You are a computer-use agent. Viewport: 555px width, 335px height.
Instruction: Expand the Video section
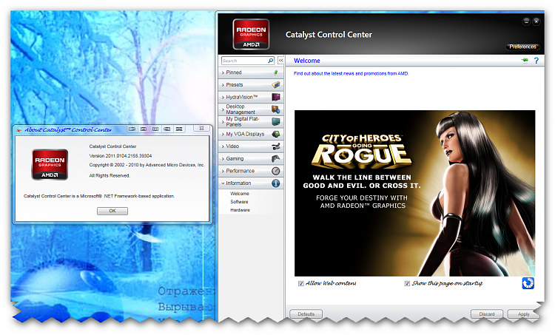point(251,146)
